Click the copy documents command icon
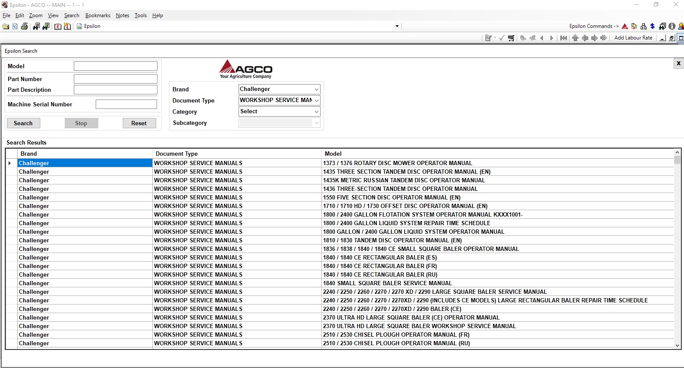The image size is (684, 368). tap(634, 26)
